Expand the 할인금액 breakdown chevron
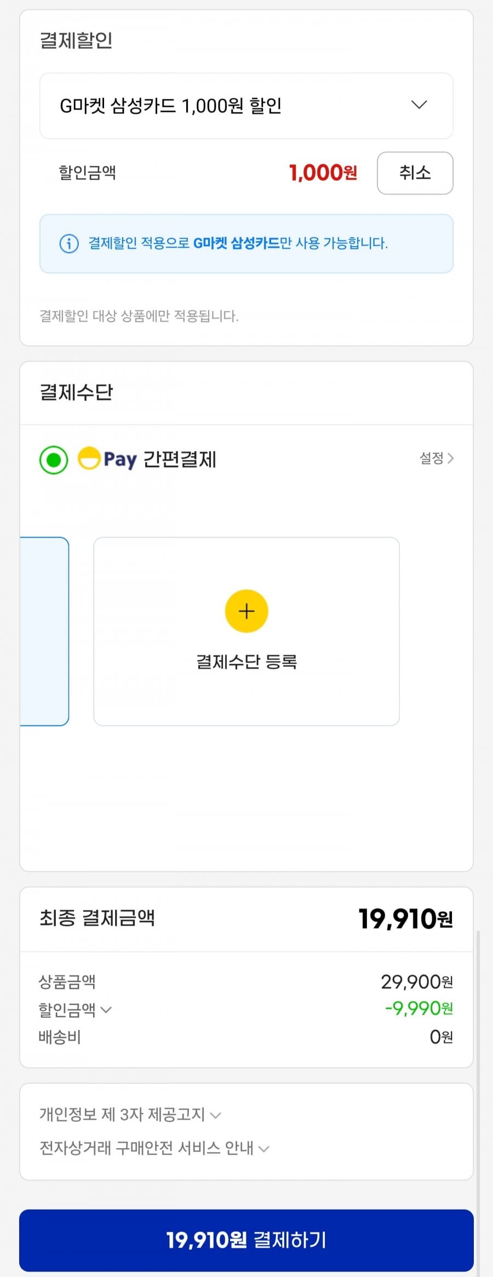 106,1010
